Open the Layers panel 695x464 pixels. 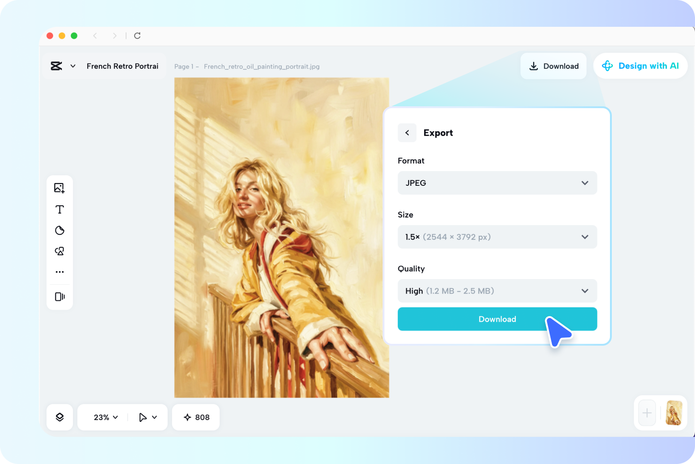tap(59, 417)
